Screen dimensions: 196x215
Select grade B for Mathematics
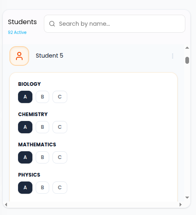[42, 157]
